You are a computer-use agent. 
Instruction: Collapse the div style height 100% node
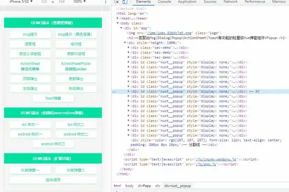click(x=125, y=43)
